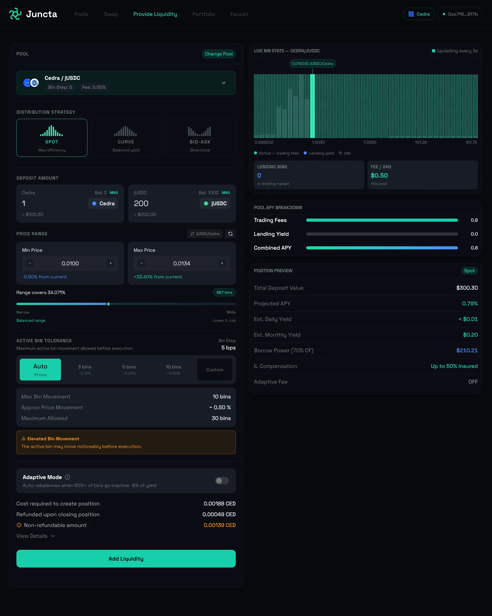Click the Juncta logo icon
The height and width of the screenshot is (616, 492).
tap(15, 14)
